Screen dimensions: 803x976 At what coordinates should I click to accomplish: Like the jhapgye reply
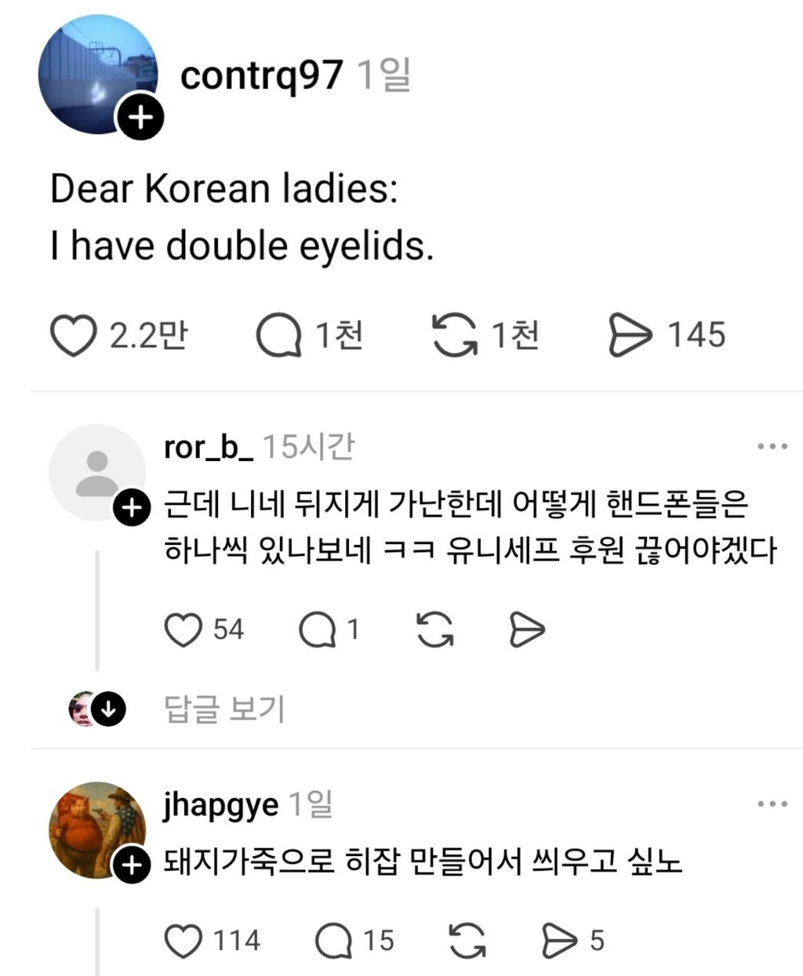[185, 941]
